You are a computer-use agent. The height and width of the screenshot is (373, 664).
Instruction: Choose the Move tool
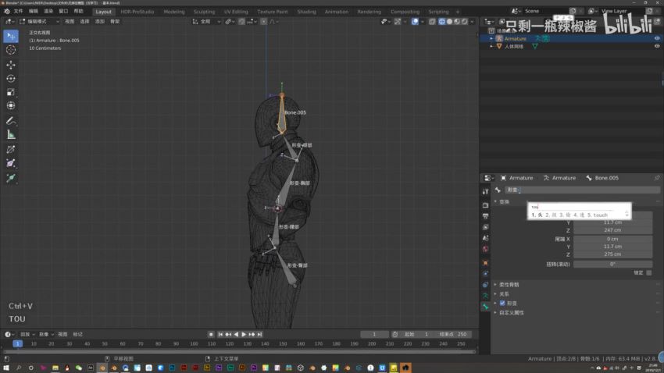click(11, 65)
